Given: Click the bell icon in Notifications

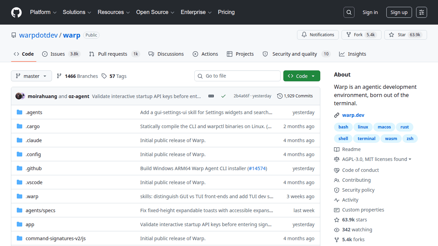Looking at the screenshot, I should pyautogui.click(x=304, y=35).
